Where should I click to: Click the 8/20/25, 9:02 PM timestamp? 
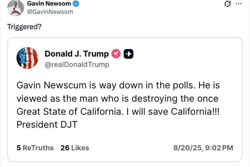coord(203,148)
